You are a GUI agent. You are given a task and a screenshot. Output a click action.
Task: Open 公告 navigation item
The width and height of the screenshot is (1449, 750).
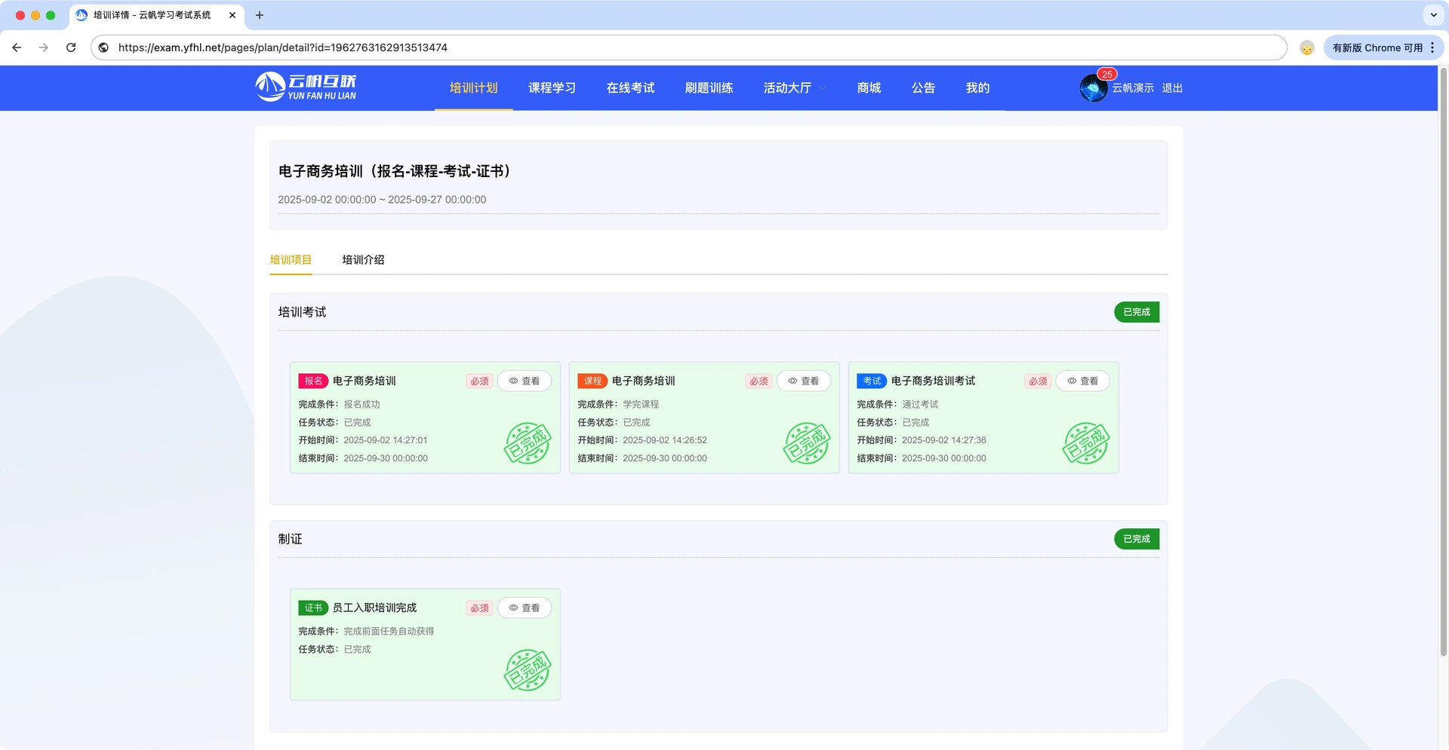(923, 88)
